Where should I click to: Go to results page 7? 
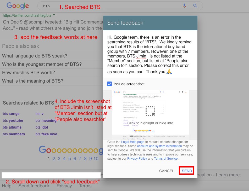pyautogui.click(x=80, y=159)
